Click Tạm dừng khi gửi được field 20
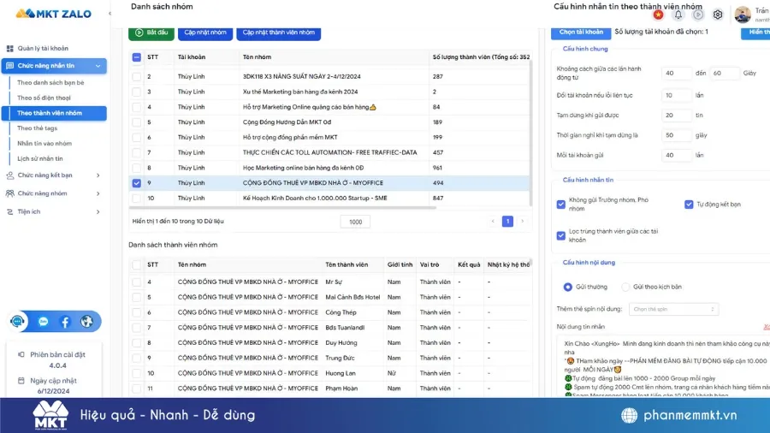The width and height of the screenshot is (770, 433). click(676, 116)
